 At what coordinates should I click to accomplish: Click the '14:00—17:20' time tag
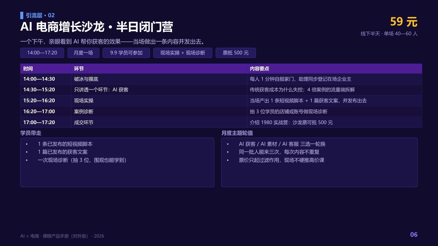42,53
